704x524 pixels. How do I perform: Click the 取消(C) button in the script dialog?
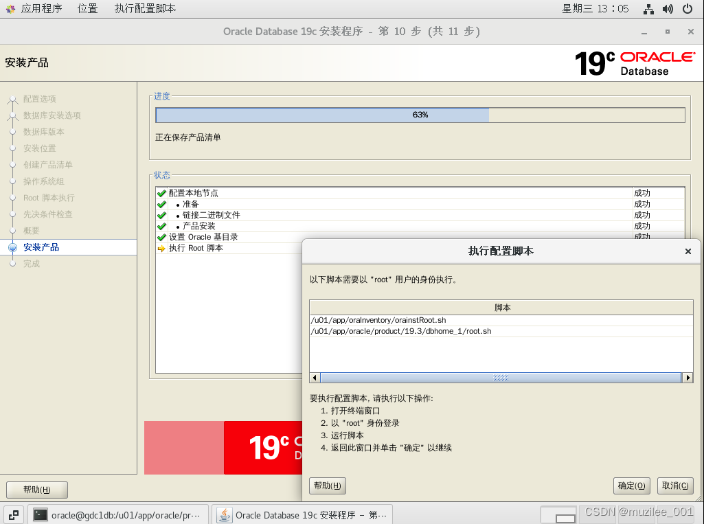675,486
